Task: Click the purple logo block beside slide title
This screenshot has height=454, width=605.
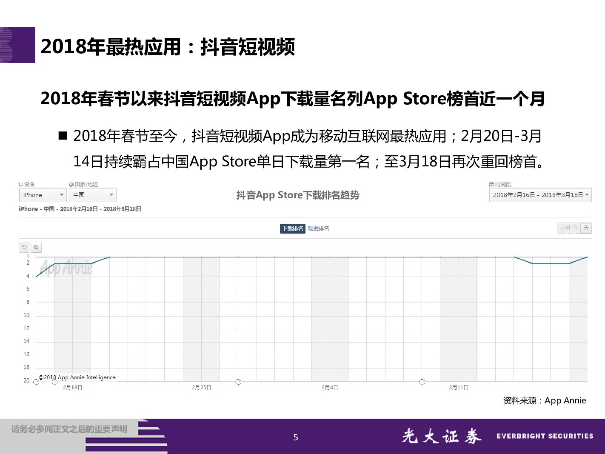Action: tap(17, 45)
